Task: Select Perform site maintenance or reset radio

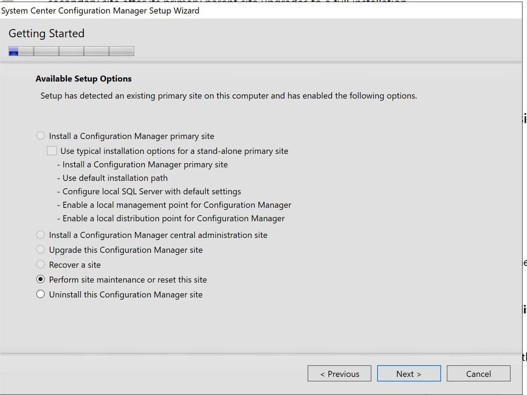Action: (x=40, y=279)
